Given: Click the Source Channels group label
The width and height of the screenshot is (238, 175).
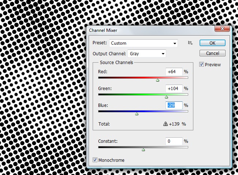Looking at the screenshot, I should tap(116, 62).
